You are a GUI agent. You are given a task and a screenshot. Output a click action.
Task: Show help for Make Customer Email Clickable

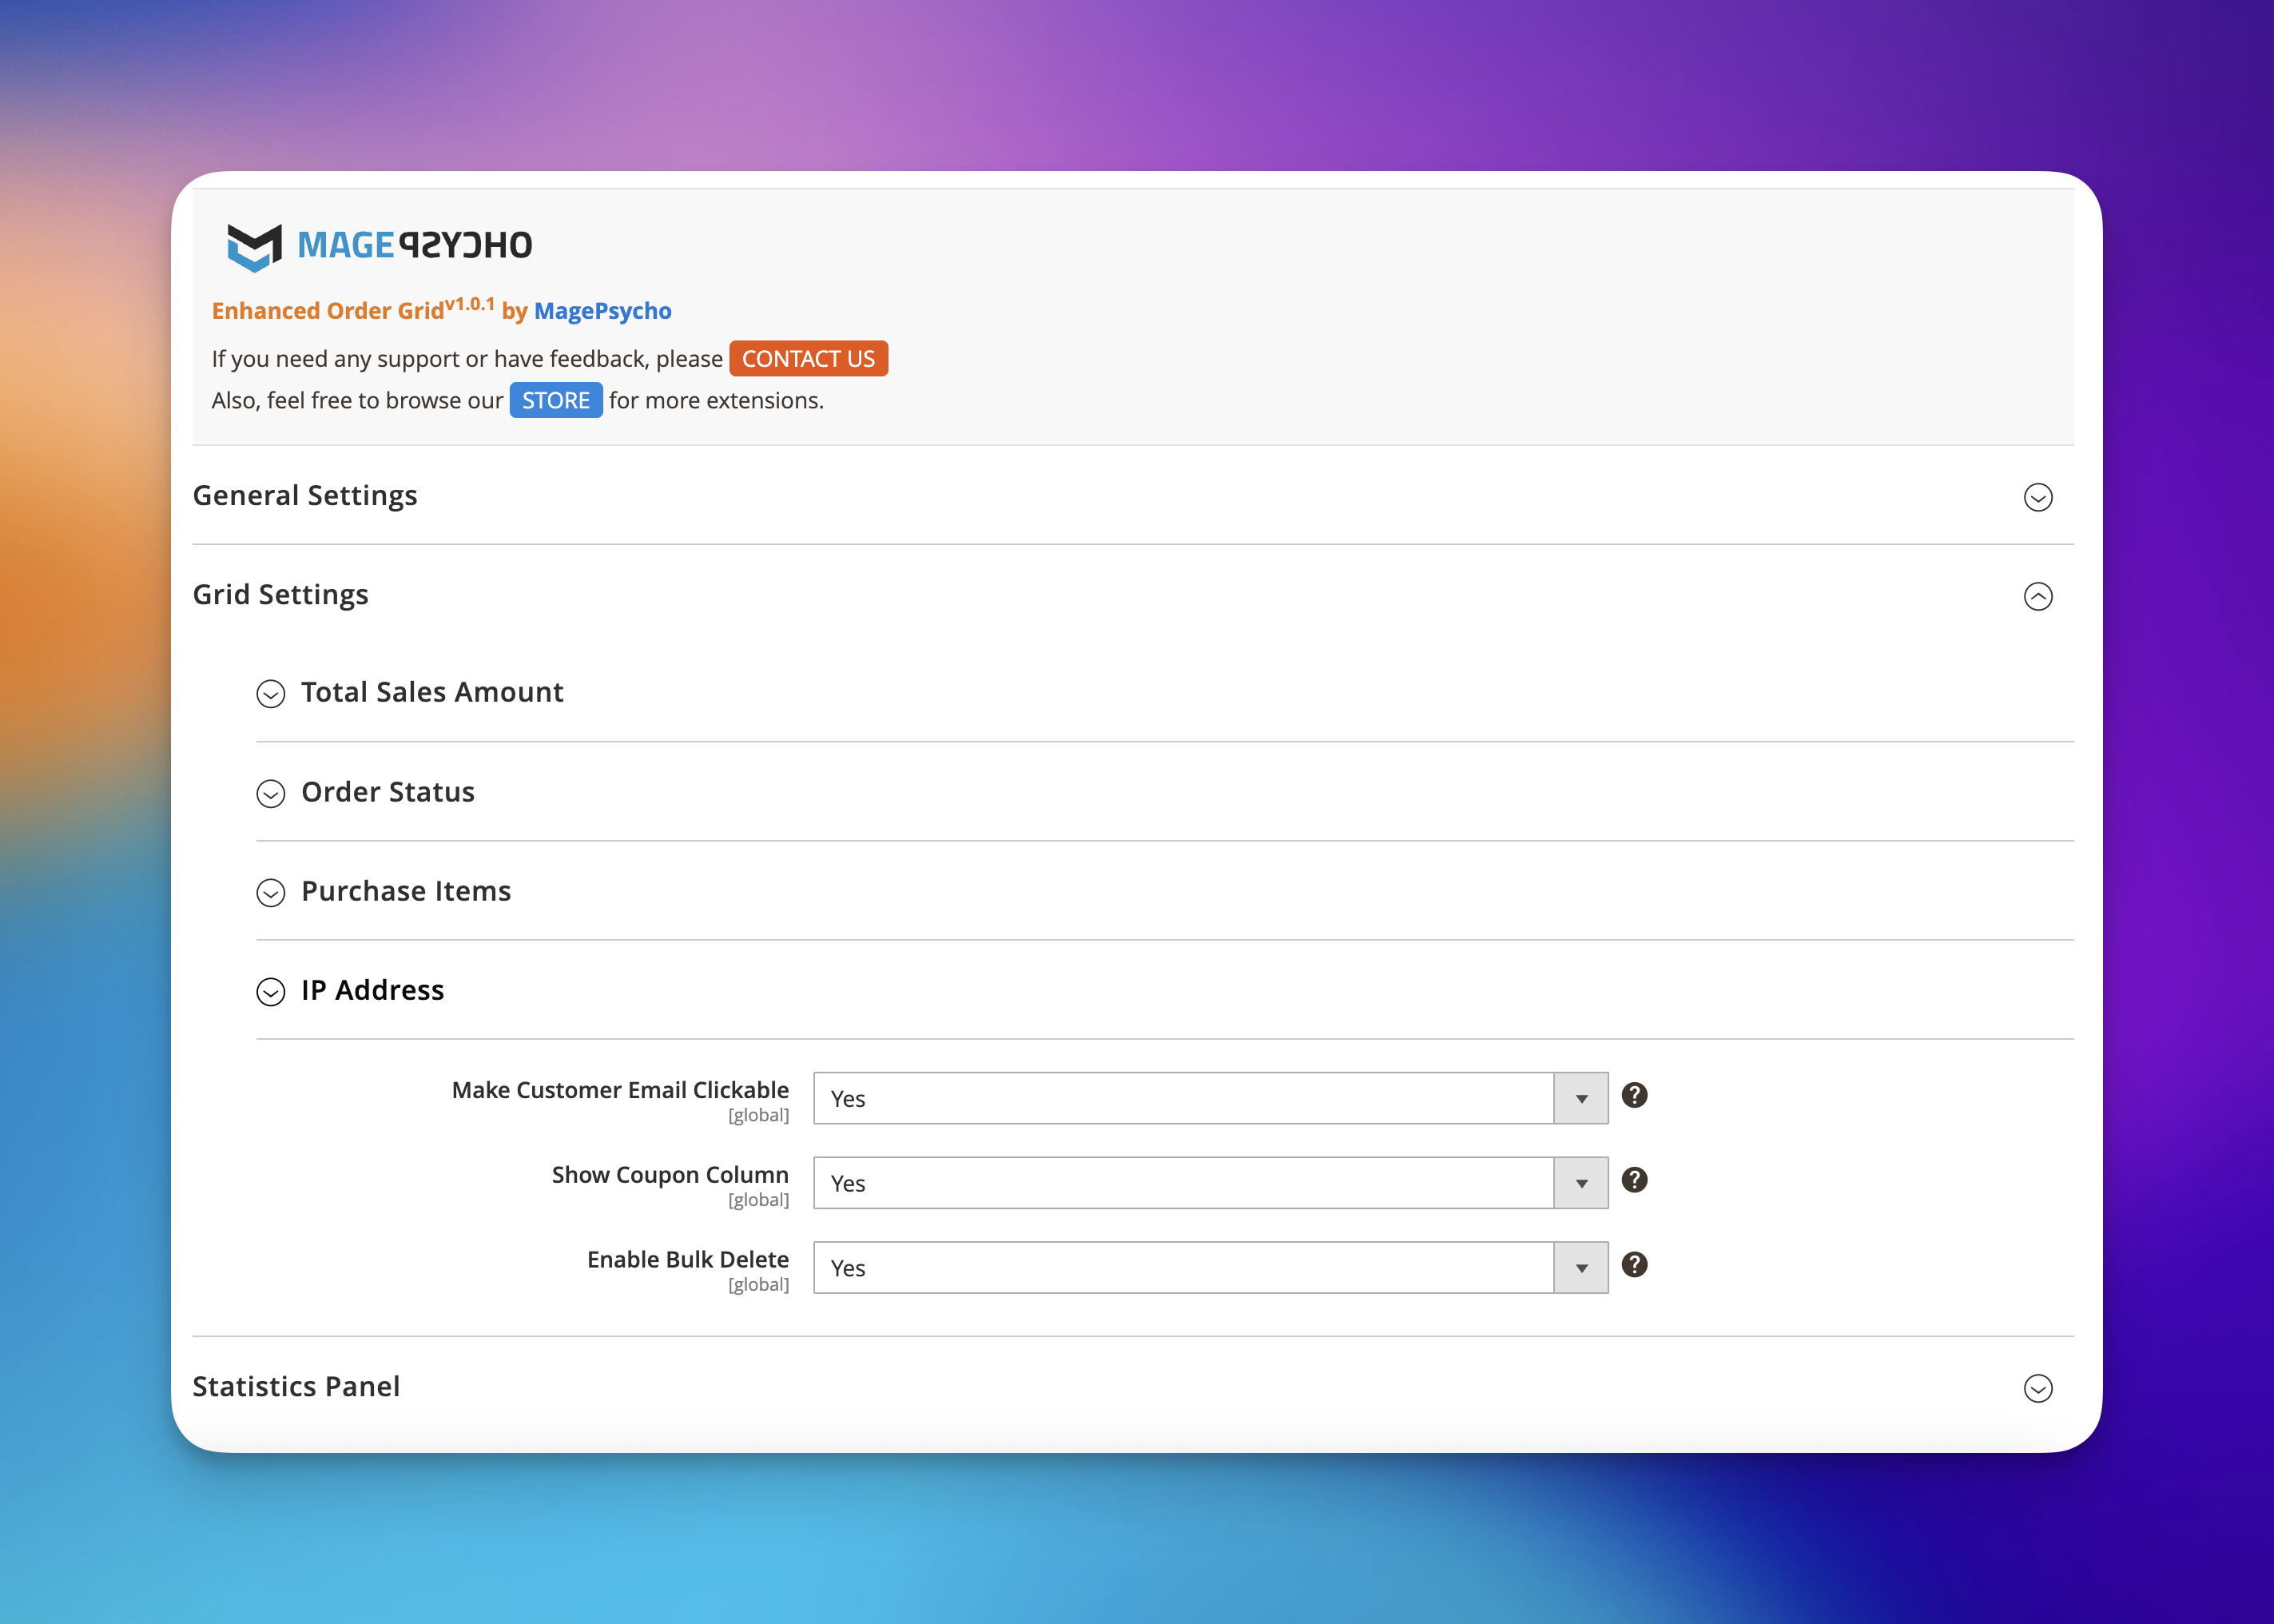point(1634,1095)
